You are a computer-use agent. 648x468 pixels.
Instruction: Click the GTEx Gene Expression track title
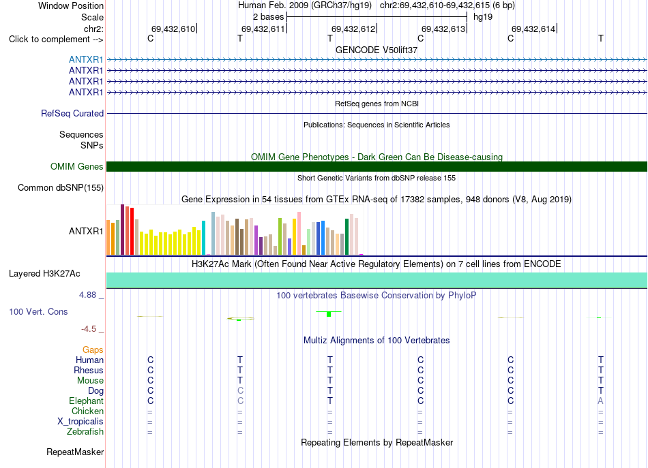tap(377, 200)
